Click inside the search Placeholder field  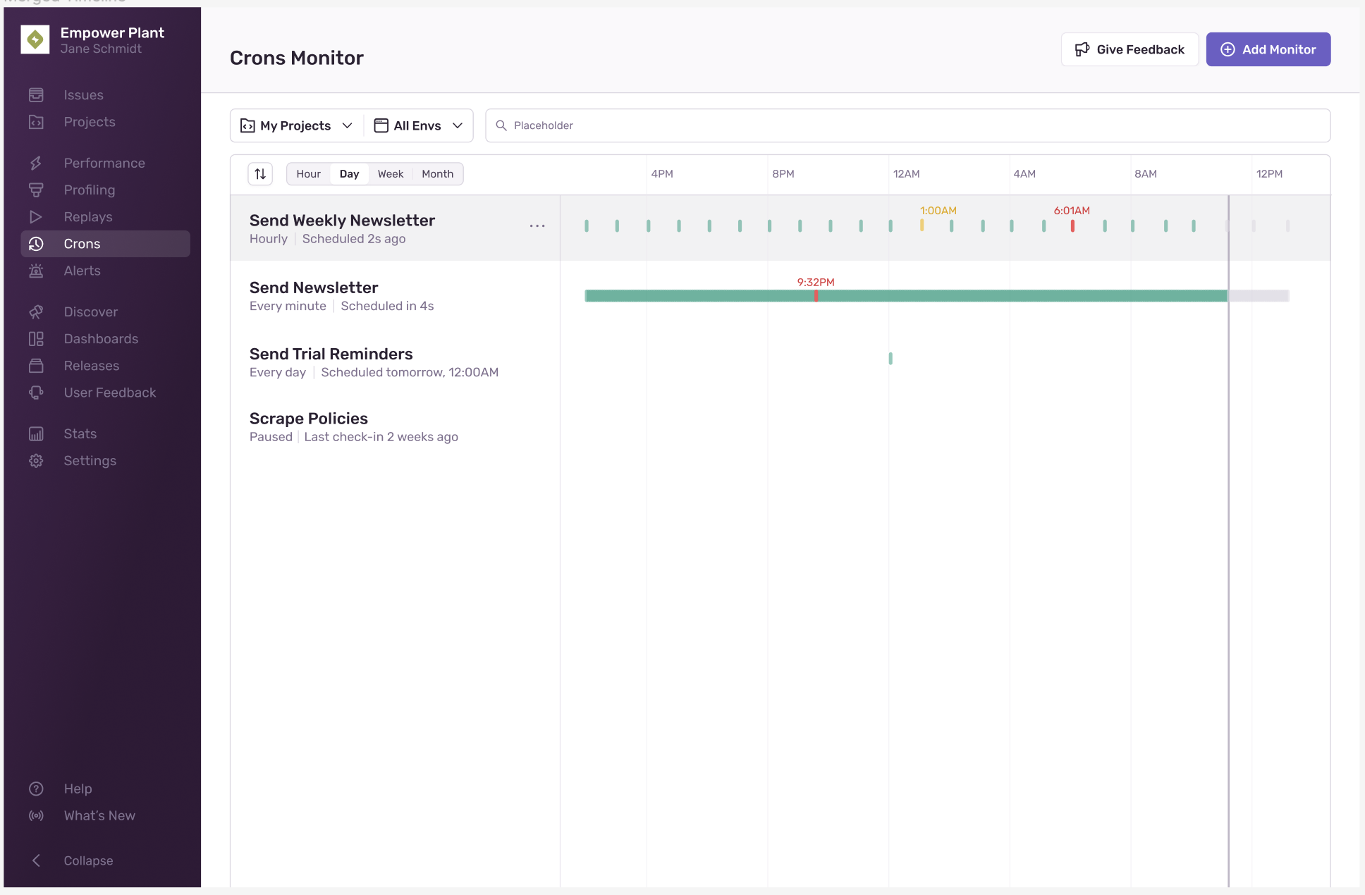[x=705, y=125]
